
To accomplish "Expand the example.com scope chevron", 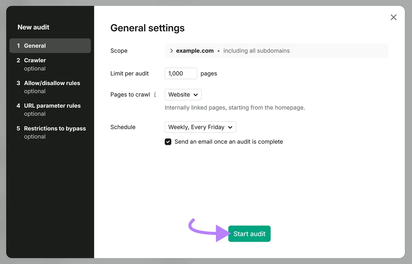I will point(172,51).
